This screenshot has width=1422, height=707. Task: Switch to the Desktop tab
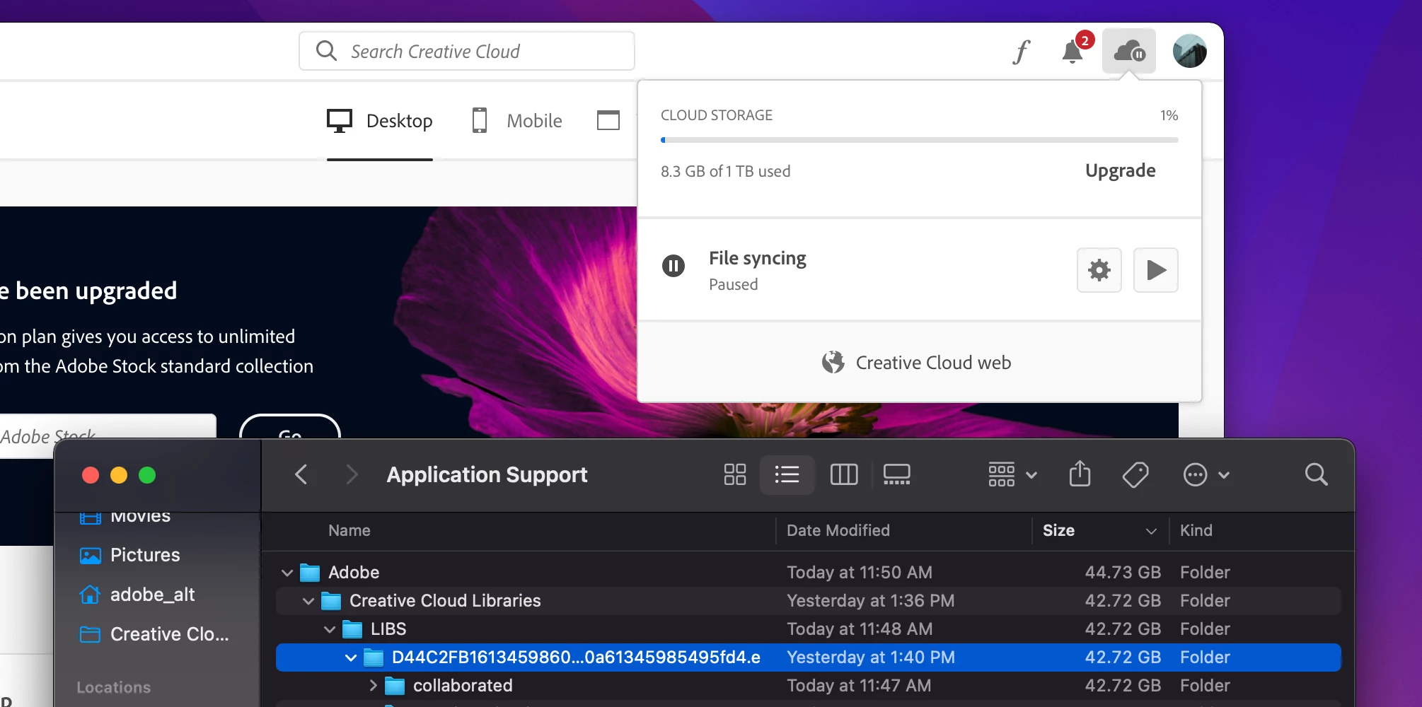380,121
